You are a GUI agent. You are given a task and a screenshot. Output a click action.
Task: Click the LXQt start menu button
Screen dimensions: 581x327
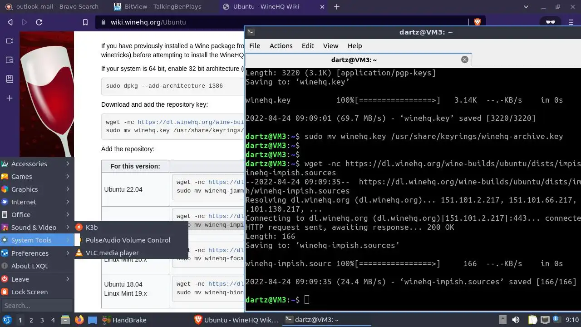point(7,320)
